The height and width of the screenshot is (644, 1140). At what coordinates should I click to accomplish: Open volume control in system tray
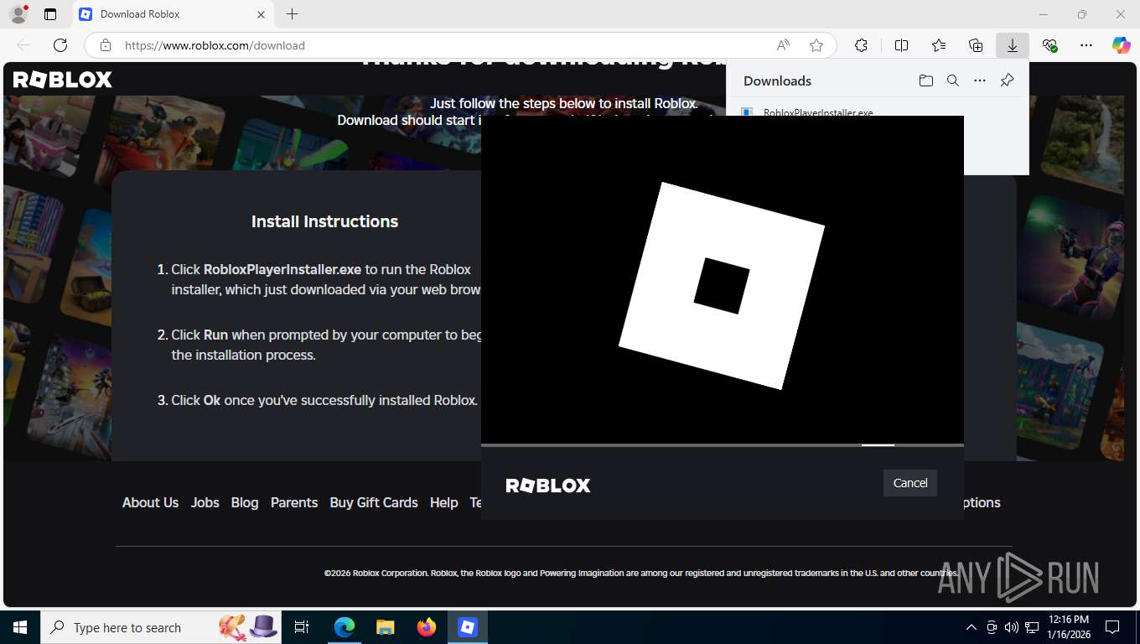pyautogui.click(x=1011, y=627)
